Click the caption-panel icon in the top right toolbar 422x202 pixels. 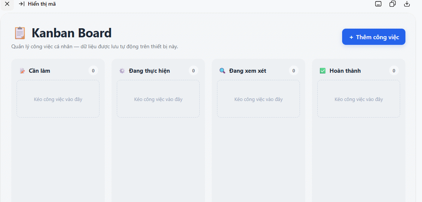tap(378, 4)
